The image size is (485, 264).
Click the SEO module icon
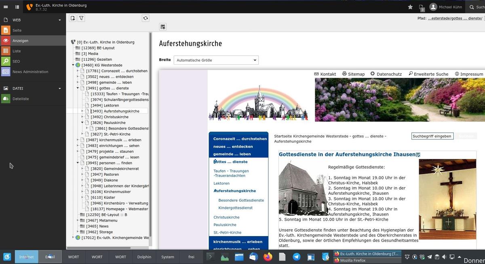tap(6, 62)
